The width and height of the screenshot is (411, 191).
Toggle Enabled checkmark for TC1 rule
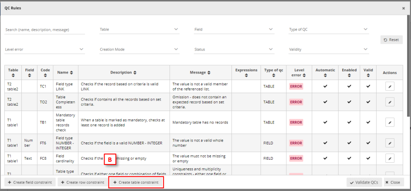349,86
